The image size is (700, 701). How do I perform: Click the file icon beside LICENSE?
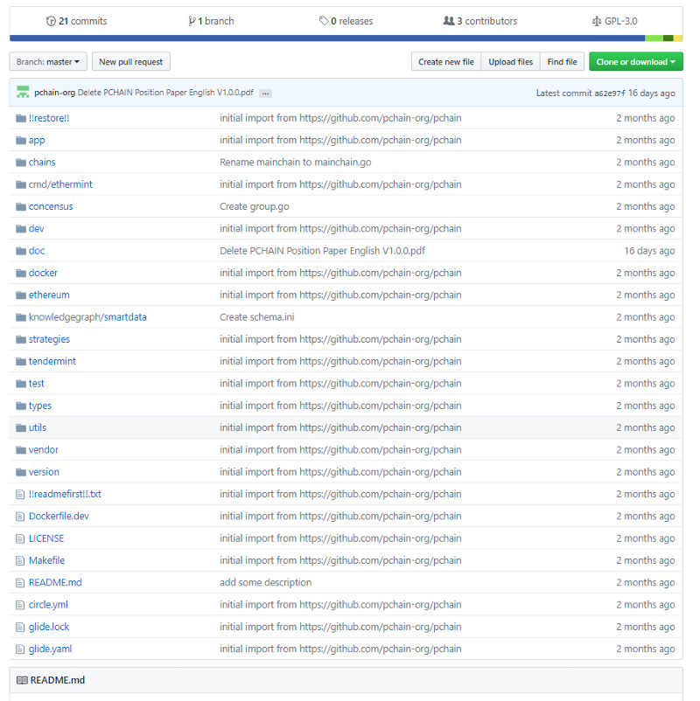(x=20, y=538)
